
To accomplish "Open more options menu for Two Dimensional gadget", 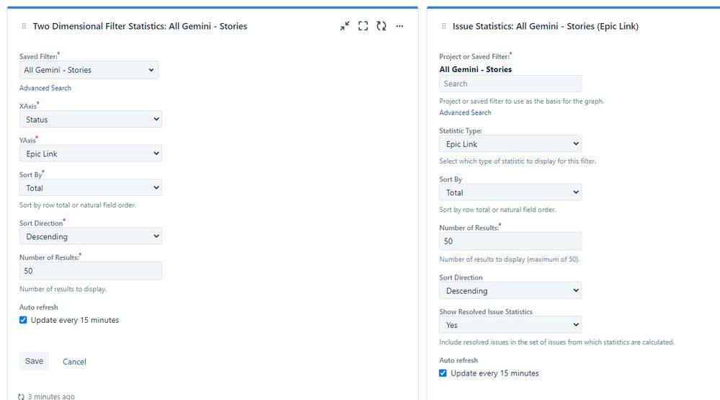I will [399, 26].
